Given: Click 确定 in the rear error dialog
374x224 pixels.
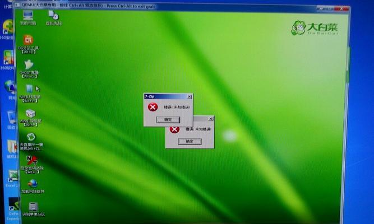Looking at the screenshot, I should (190, 141).
